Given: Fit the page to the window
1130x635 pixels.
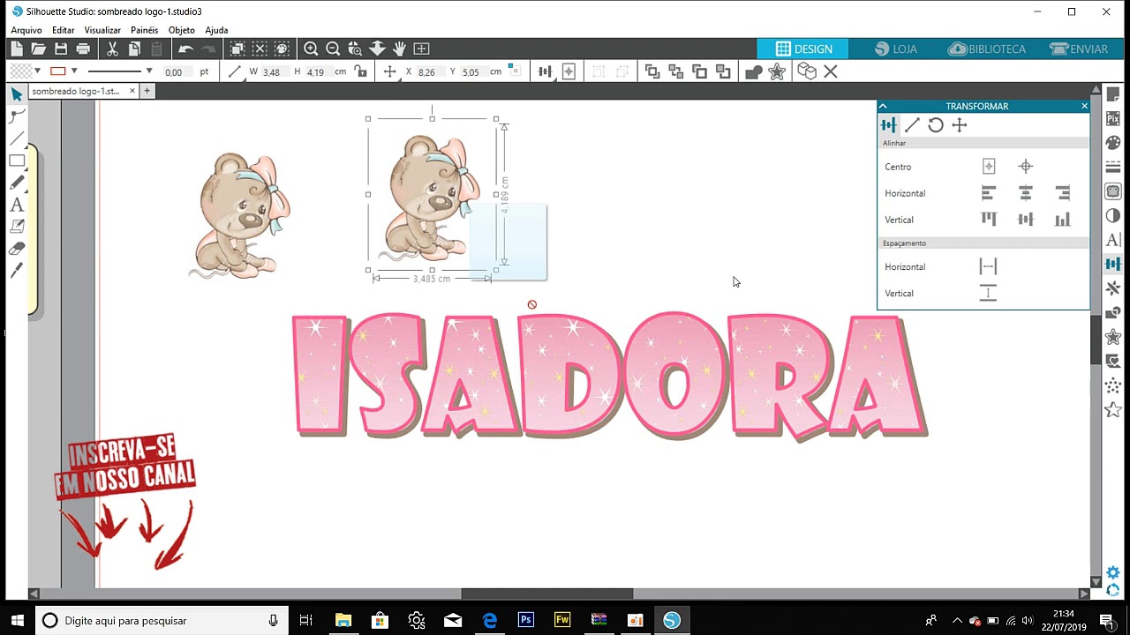Looking at the screenshot, I should (x=421, y=49).
